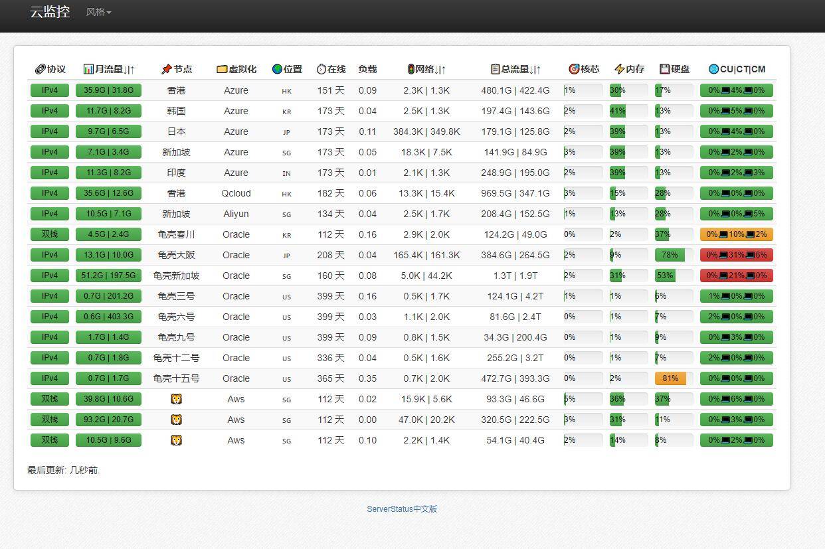The image size is (825, 549).
Task: Click the pushpin icon beside 节点 header
Action: point(166,69)
